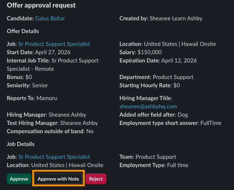234x190 pixels.
Task: Click the Compensation outside of band text
Action: [50, 131]
